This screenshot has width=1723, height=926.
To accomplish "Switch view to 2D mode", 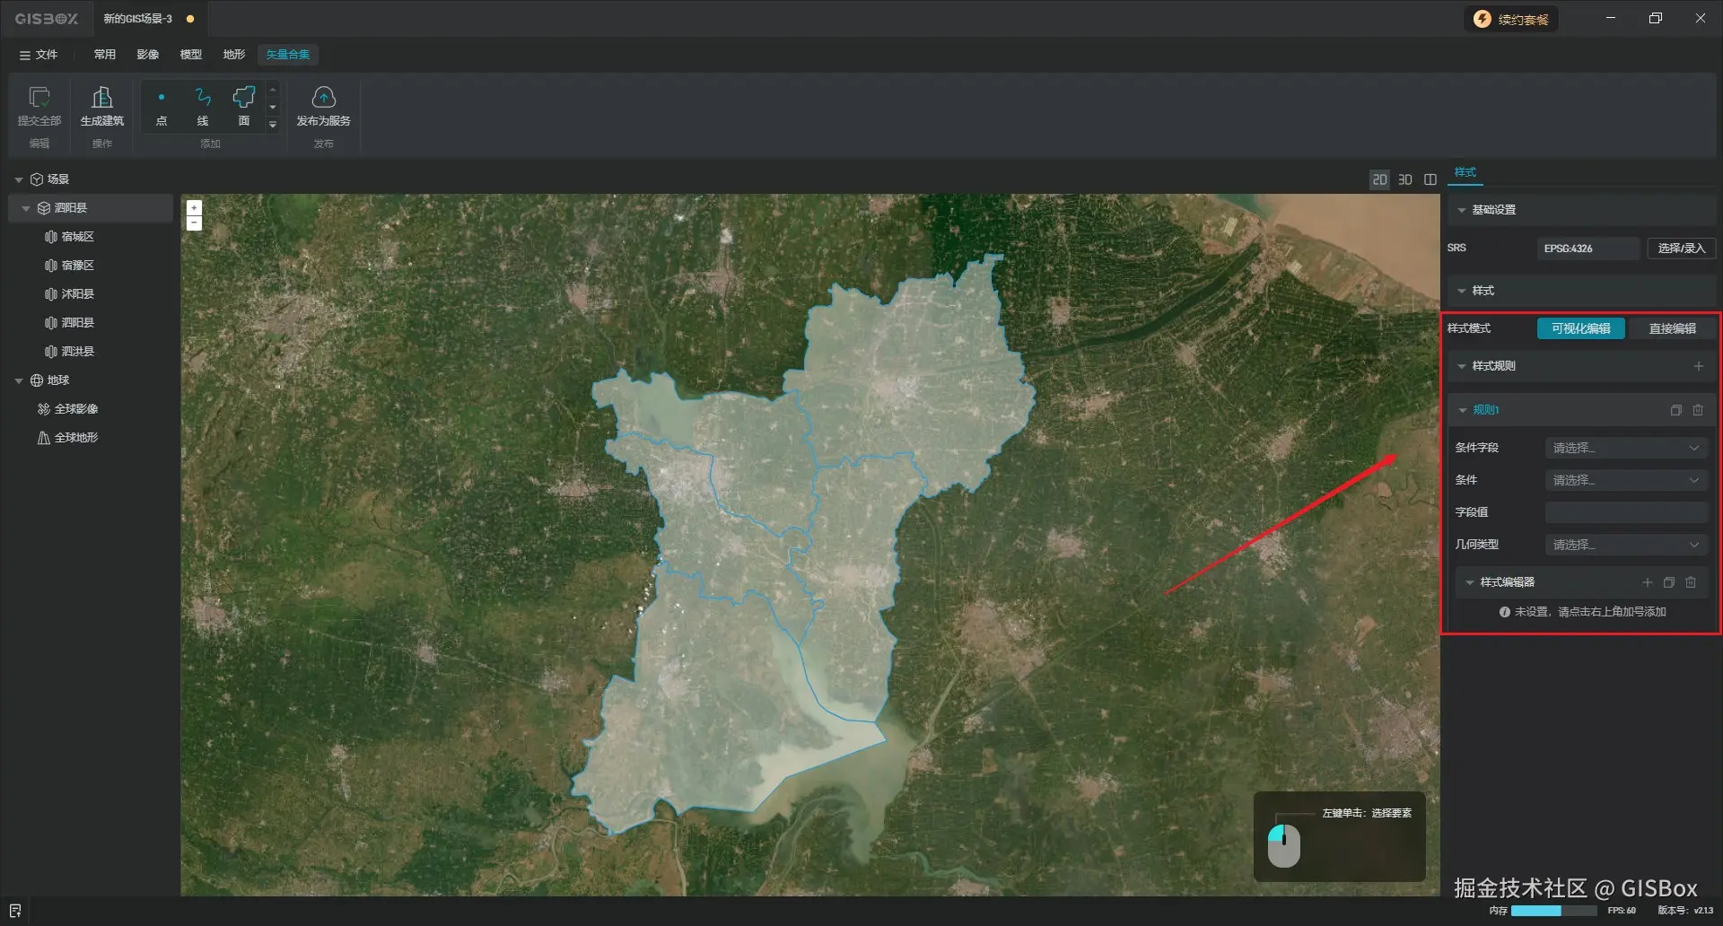I will tap(1379, 179).
